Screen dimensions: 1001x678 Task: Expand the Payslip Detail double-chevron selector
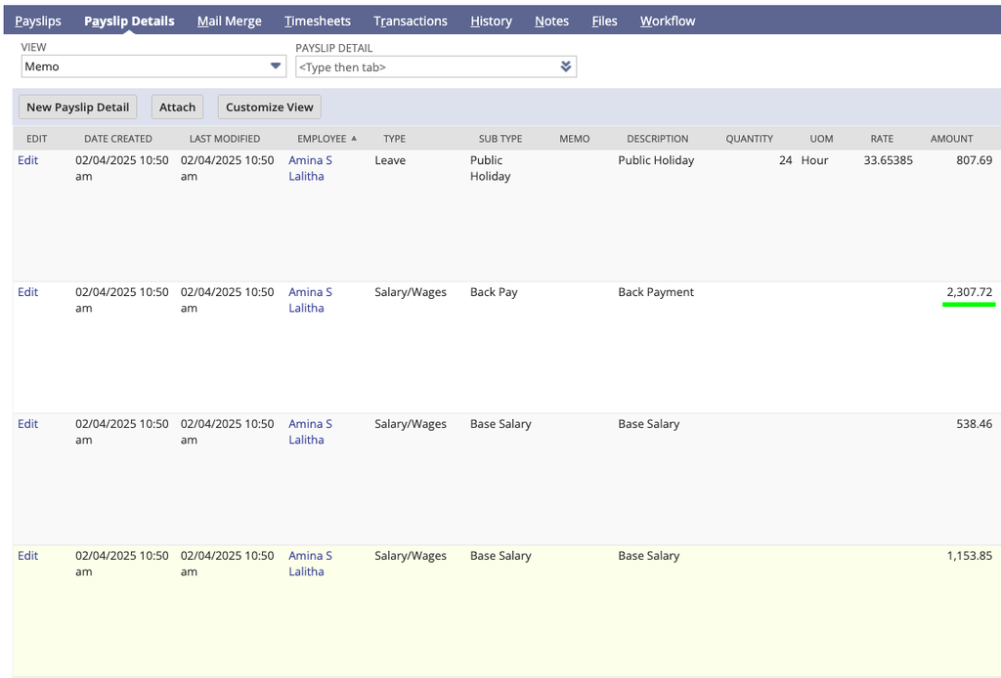pyautogui.click(x=566, y=67)
